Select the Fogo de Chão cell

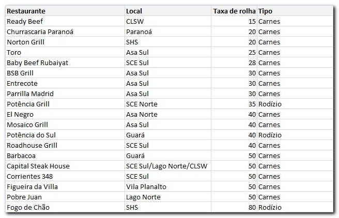click(29, 207)
